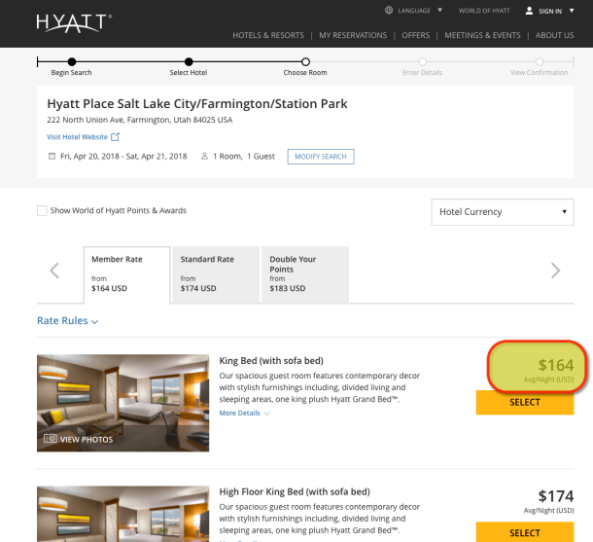Click the Modify Search button

(321, 157)
